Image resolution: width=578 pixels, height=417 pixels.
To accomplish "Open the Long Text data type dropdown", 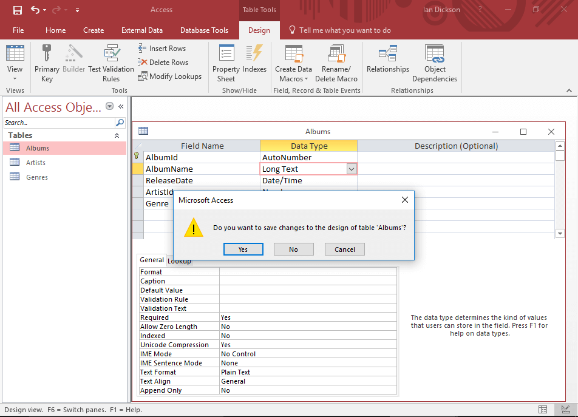I will pyautogui.click(x=351, y=169).
